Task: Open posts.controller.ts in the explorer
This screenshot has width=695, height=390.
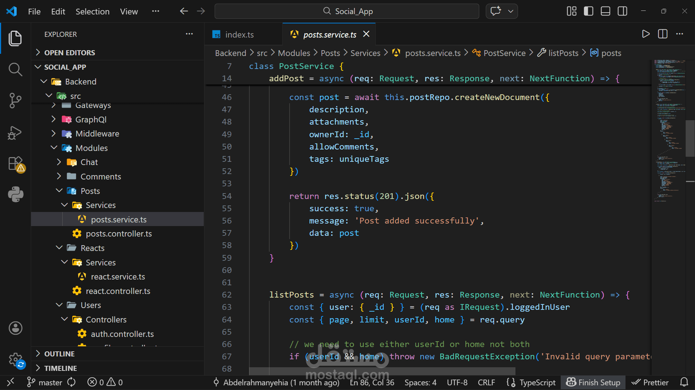Action: point(119,234)
